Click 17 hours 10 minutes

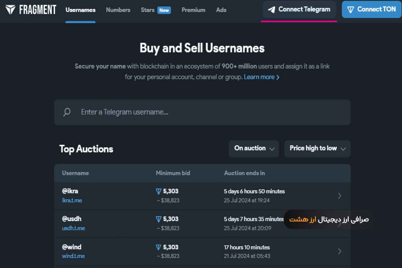click(247, 248)
